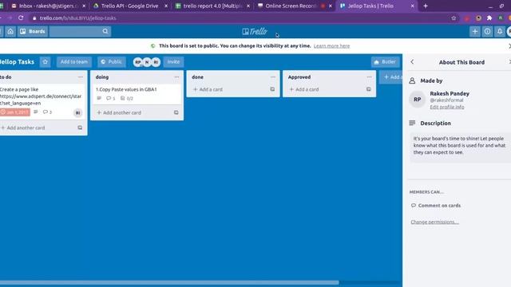511x287 pixels.
Task: Click the Trello search field
Action: [x=80, y=31]
